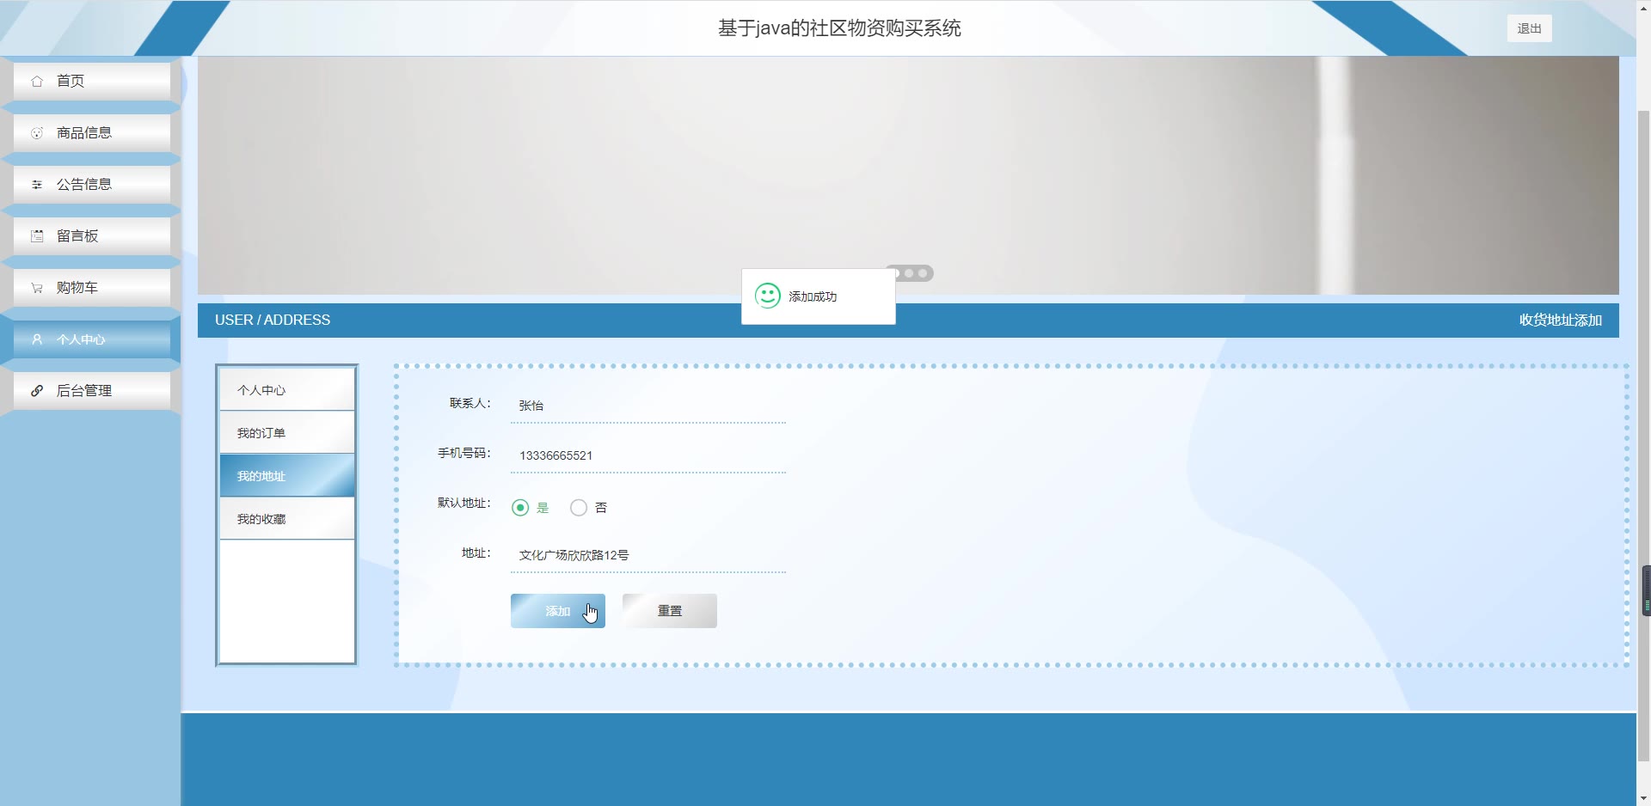1651x806 pixels.
Task: Open the 购物车 page
Action: [x=92, y=287]
